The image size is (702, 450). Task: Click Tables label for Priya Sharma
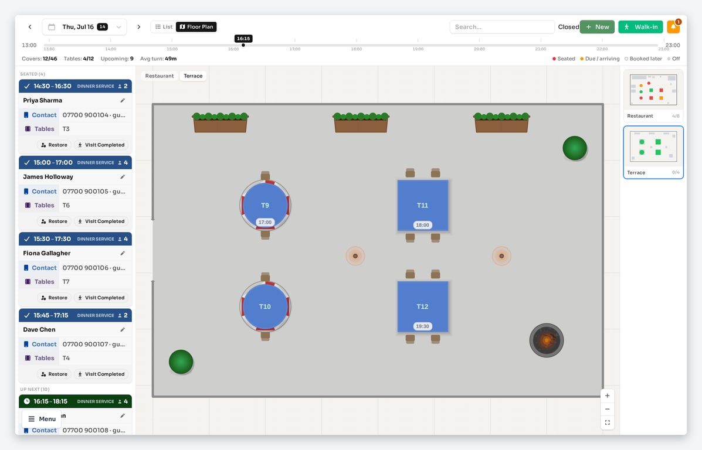(40, 129)
